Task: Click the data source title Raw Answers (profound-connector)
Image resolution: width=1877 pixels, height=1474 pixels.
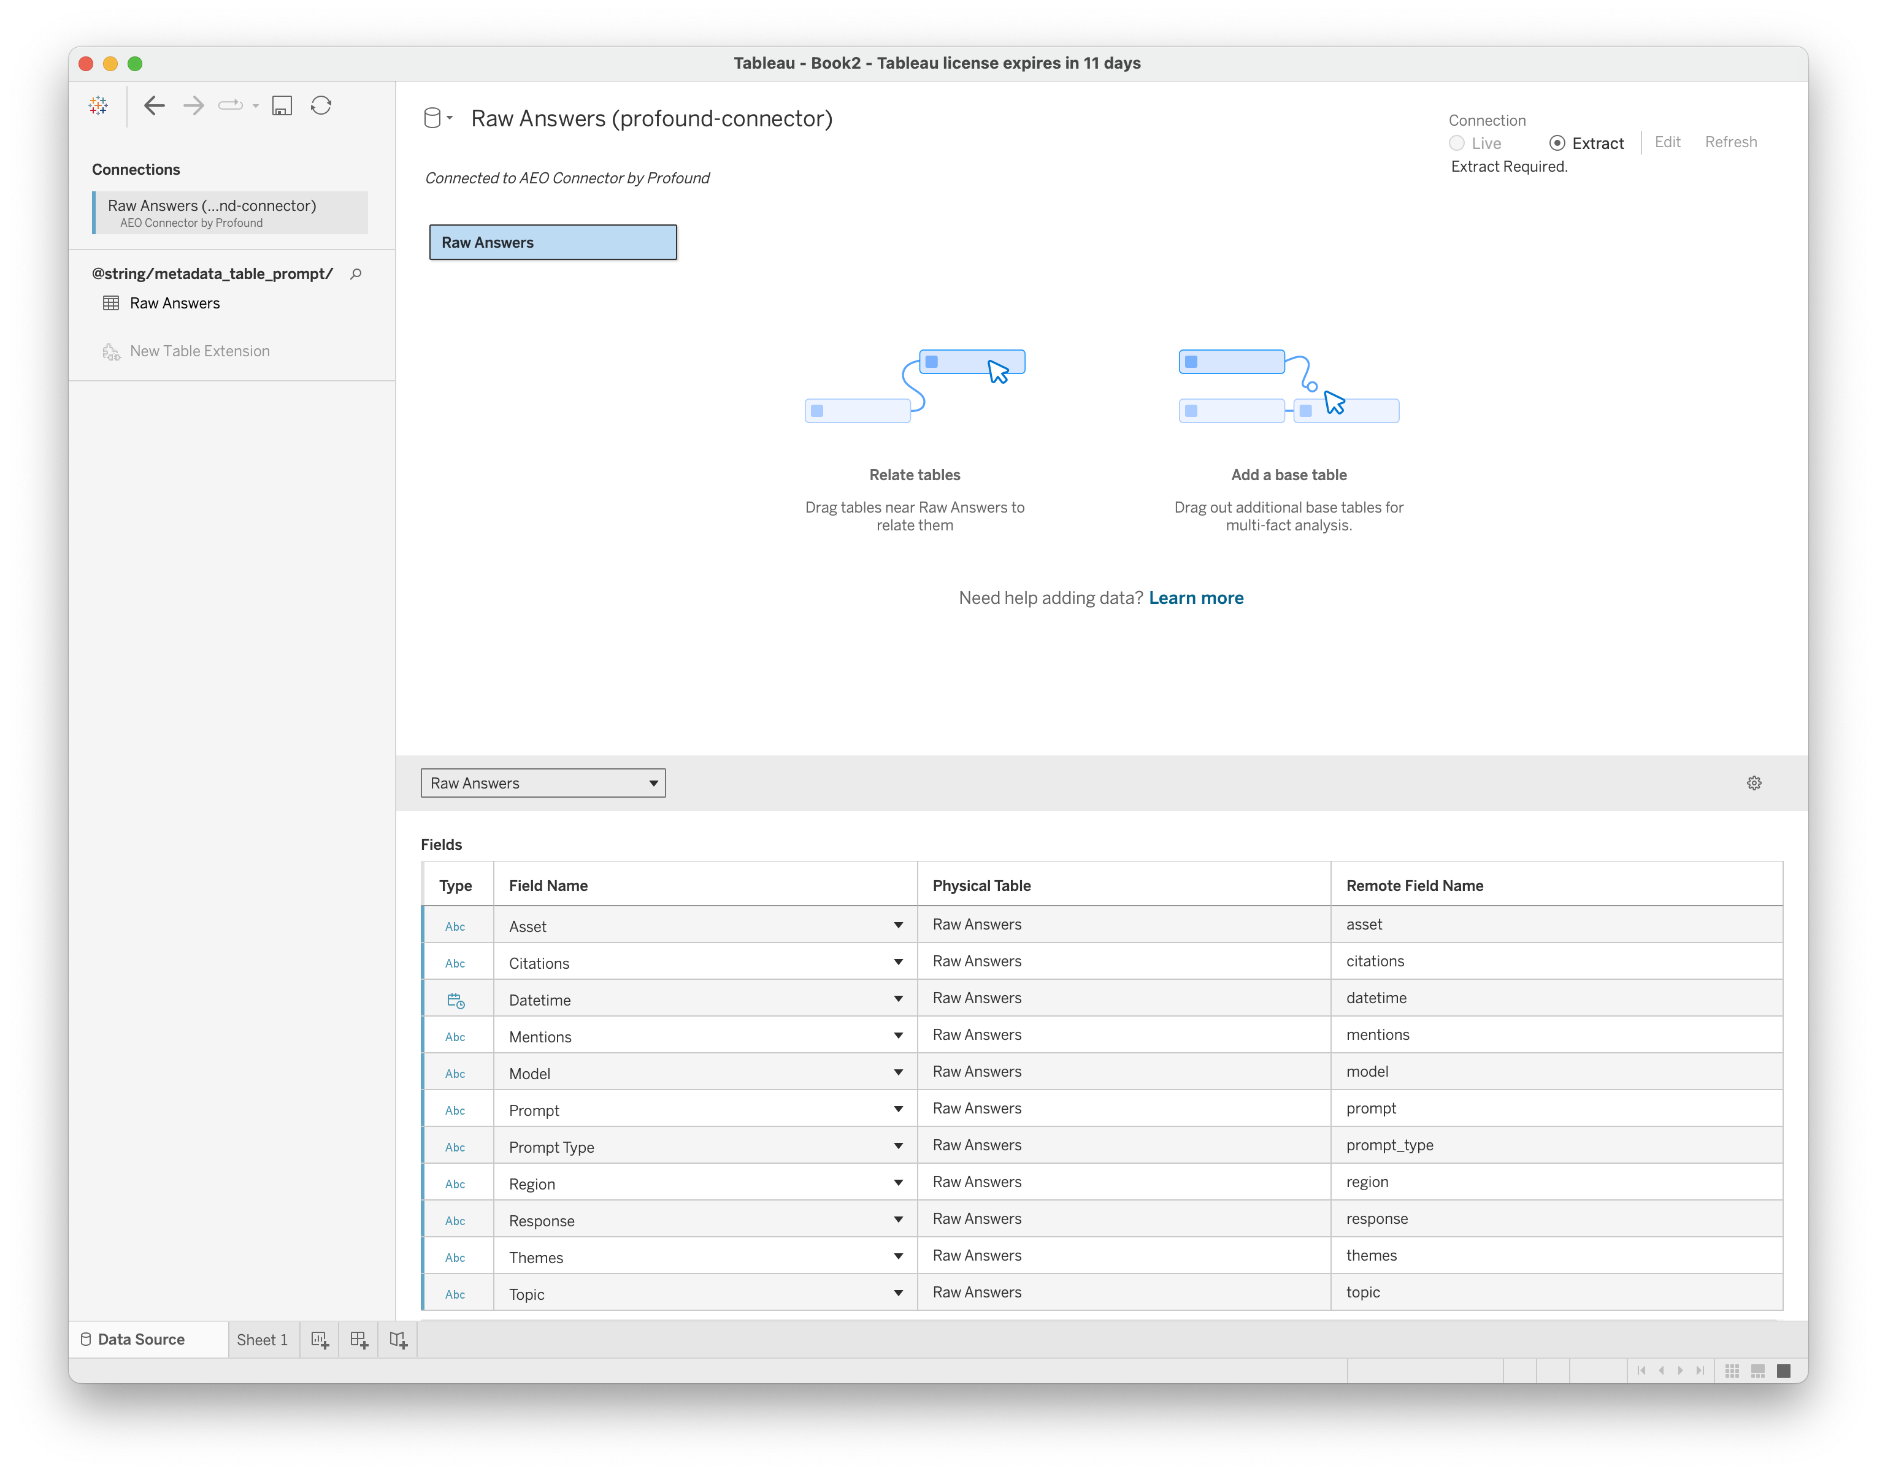Action: (652, 118)
